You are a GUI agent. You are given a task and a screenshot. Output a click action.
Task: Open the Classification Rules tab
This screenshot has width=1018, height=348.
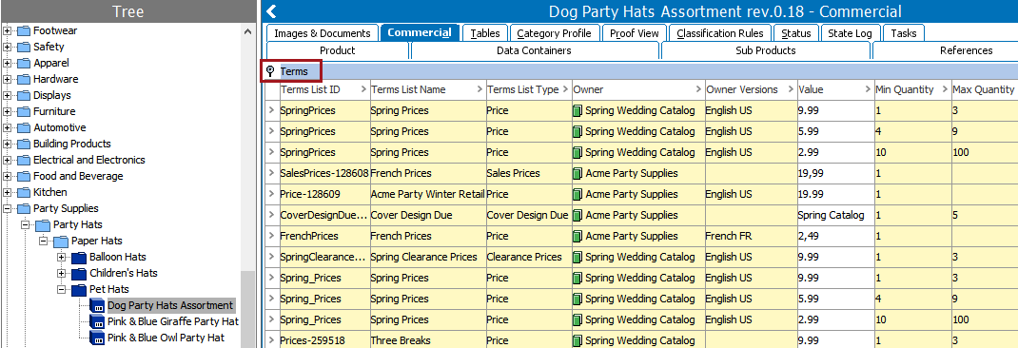[x=720, y=33]
